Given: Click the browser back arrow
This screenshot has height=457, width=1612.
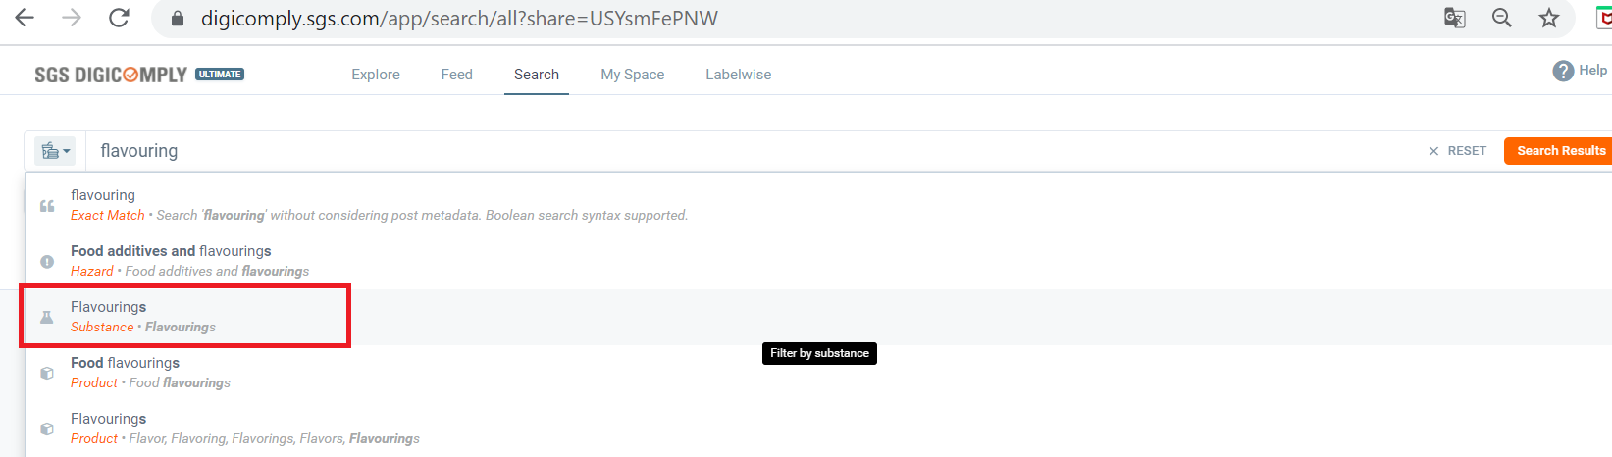Looking at the screenshot, I should pyautogui.click(x=25, y=18).
